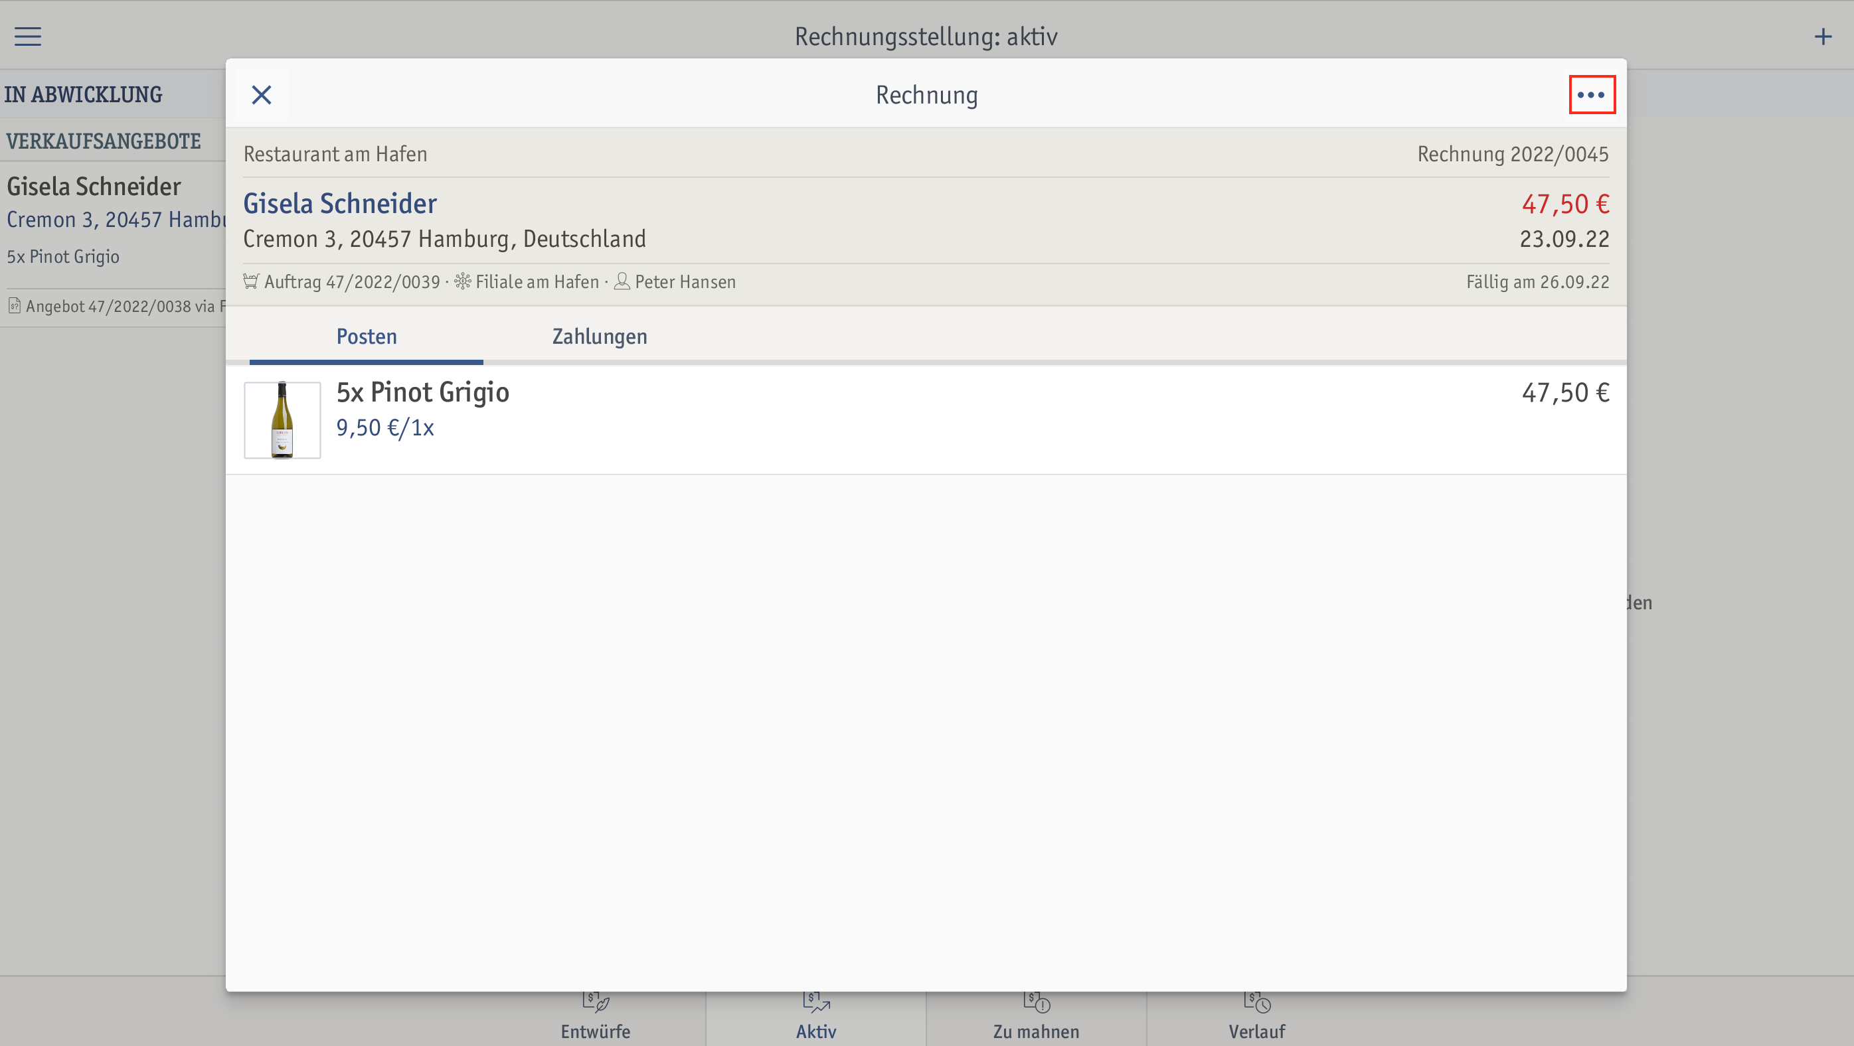Select the 5x Pinot Grigio line item
This screenshot has width=1854, height=1046.
(926, 420)
